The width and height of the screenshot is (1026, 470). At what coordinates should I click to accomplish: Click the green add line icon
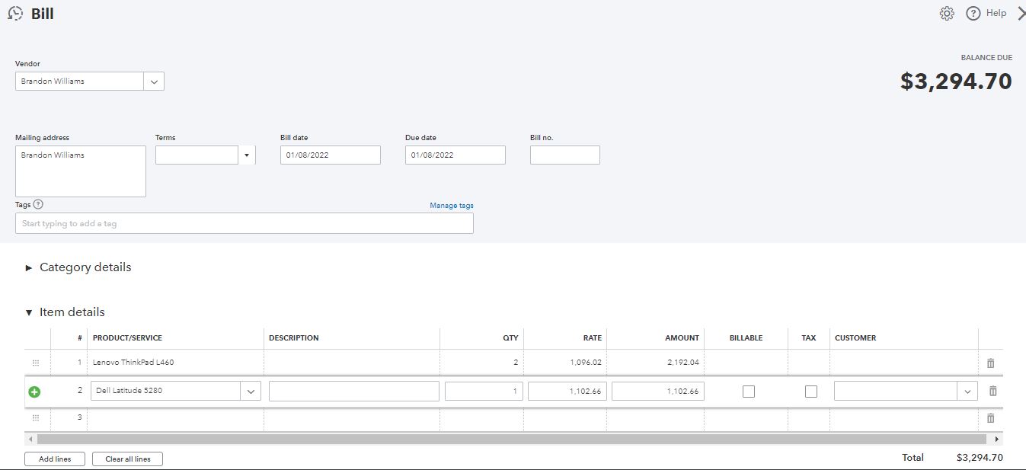34,392
